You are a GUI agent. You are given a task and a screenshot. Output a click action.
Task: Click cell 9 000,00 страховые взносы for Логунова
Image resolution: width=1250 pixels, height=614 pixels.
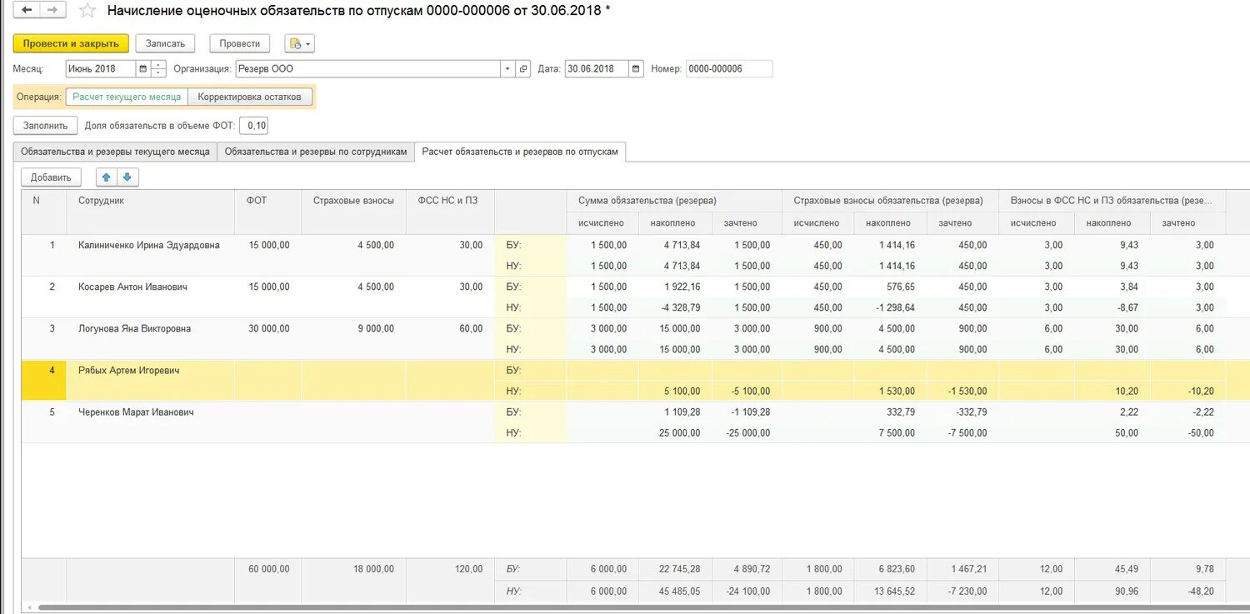[353, 328]
